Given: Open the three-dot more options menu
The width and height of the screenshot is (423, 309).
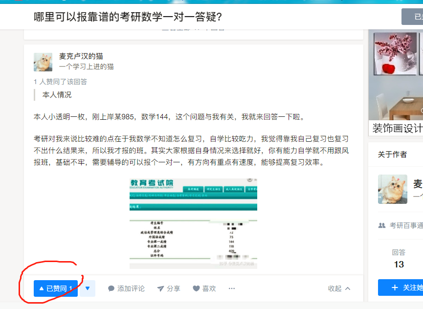Looking at the screenshot, I should click(x=232, y=288).
